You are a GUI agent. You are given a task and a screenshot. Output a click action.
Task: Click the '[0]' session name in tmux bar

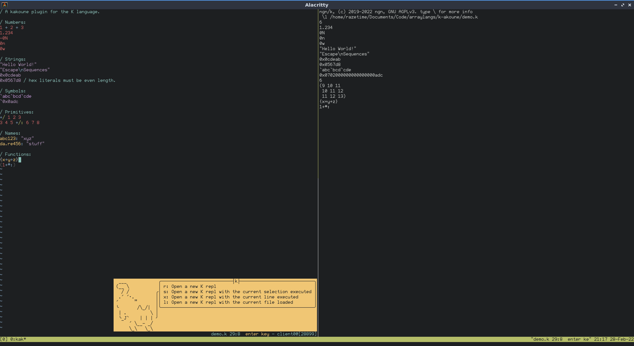[x=4, y=339]
